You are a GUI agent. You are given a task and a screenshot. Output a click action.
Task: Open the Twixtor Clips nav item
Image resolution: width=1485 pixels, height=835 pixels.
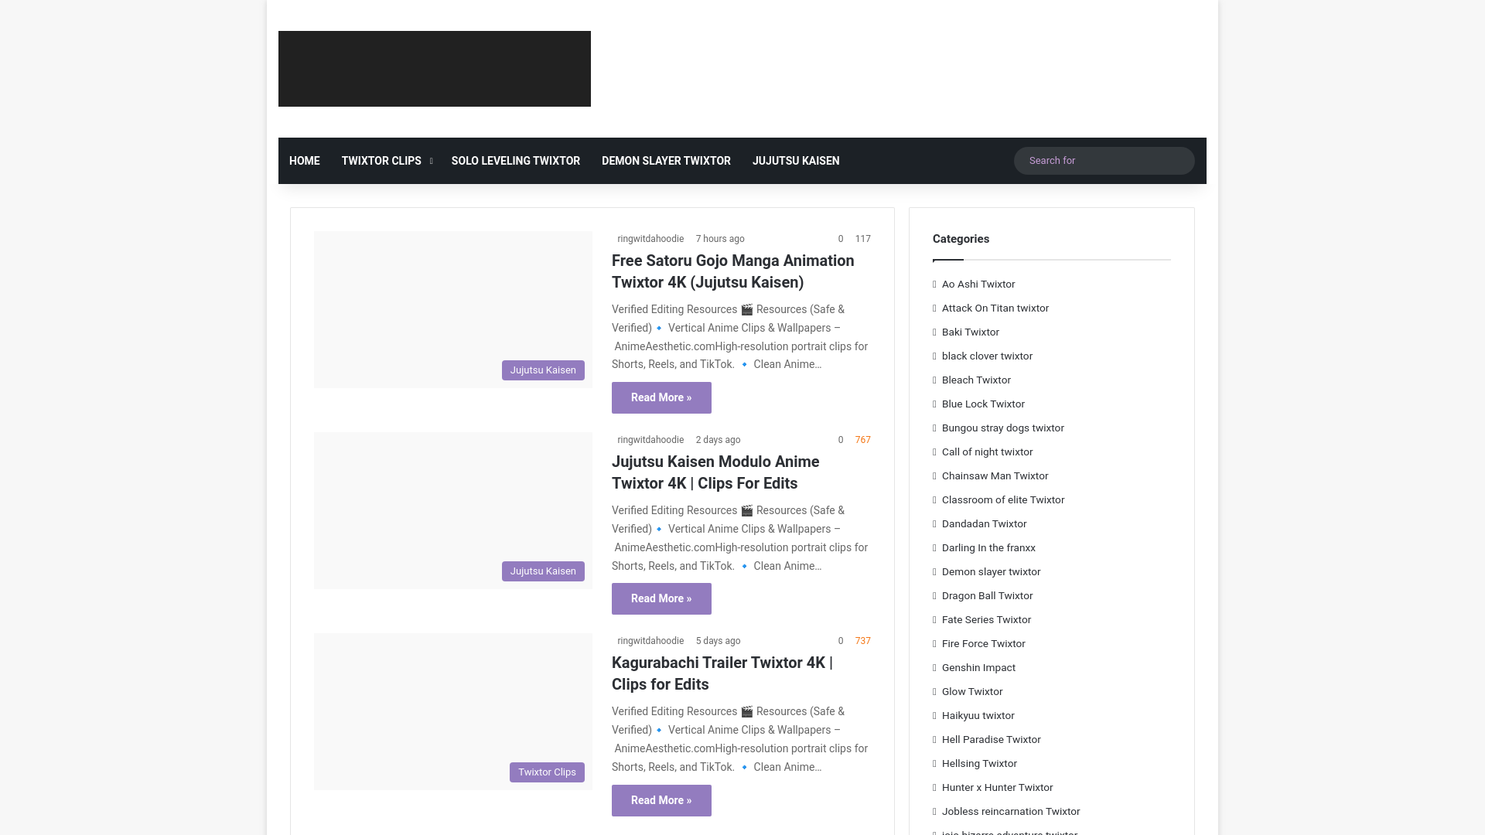(381, 161)
